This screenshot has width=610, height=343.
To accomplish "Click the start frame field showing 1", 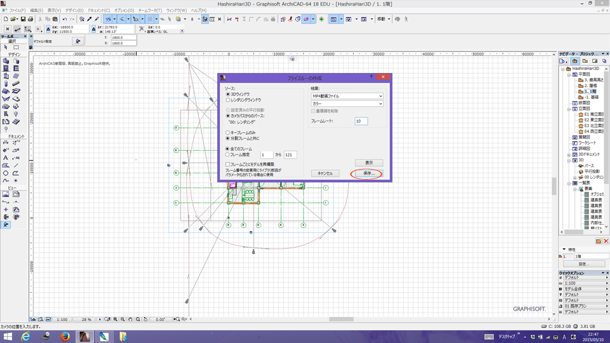I will 267,155.
